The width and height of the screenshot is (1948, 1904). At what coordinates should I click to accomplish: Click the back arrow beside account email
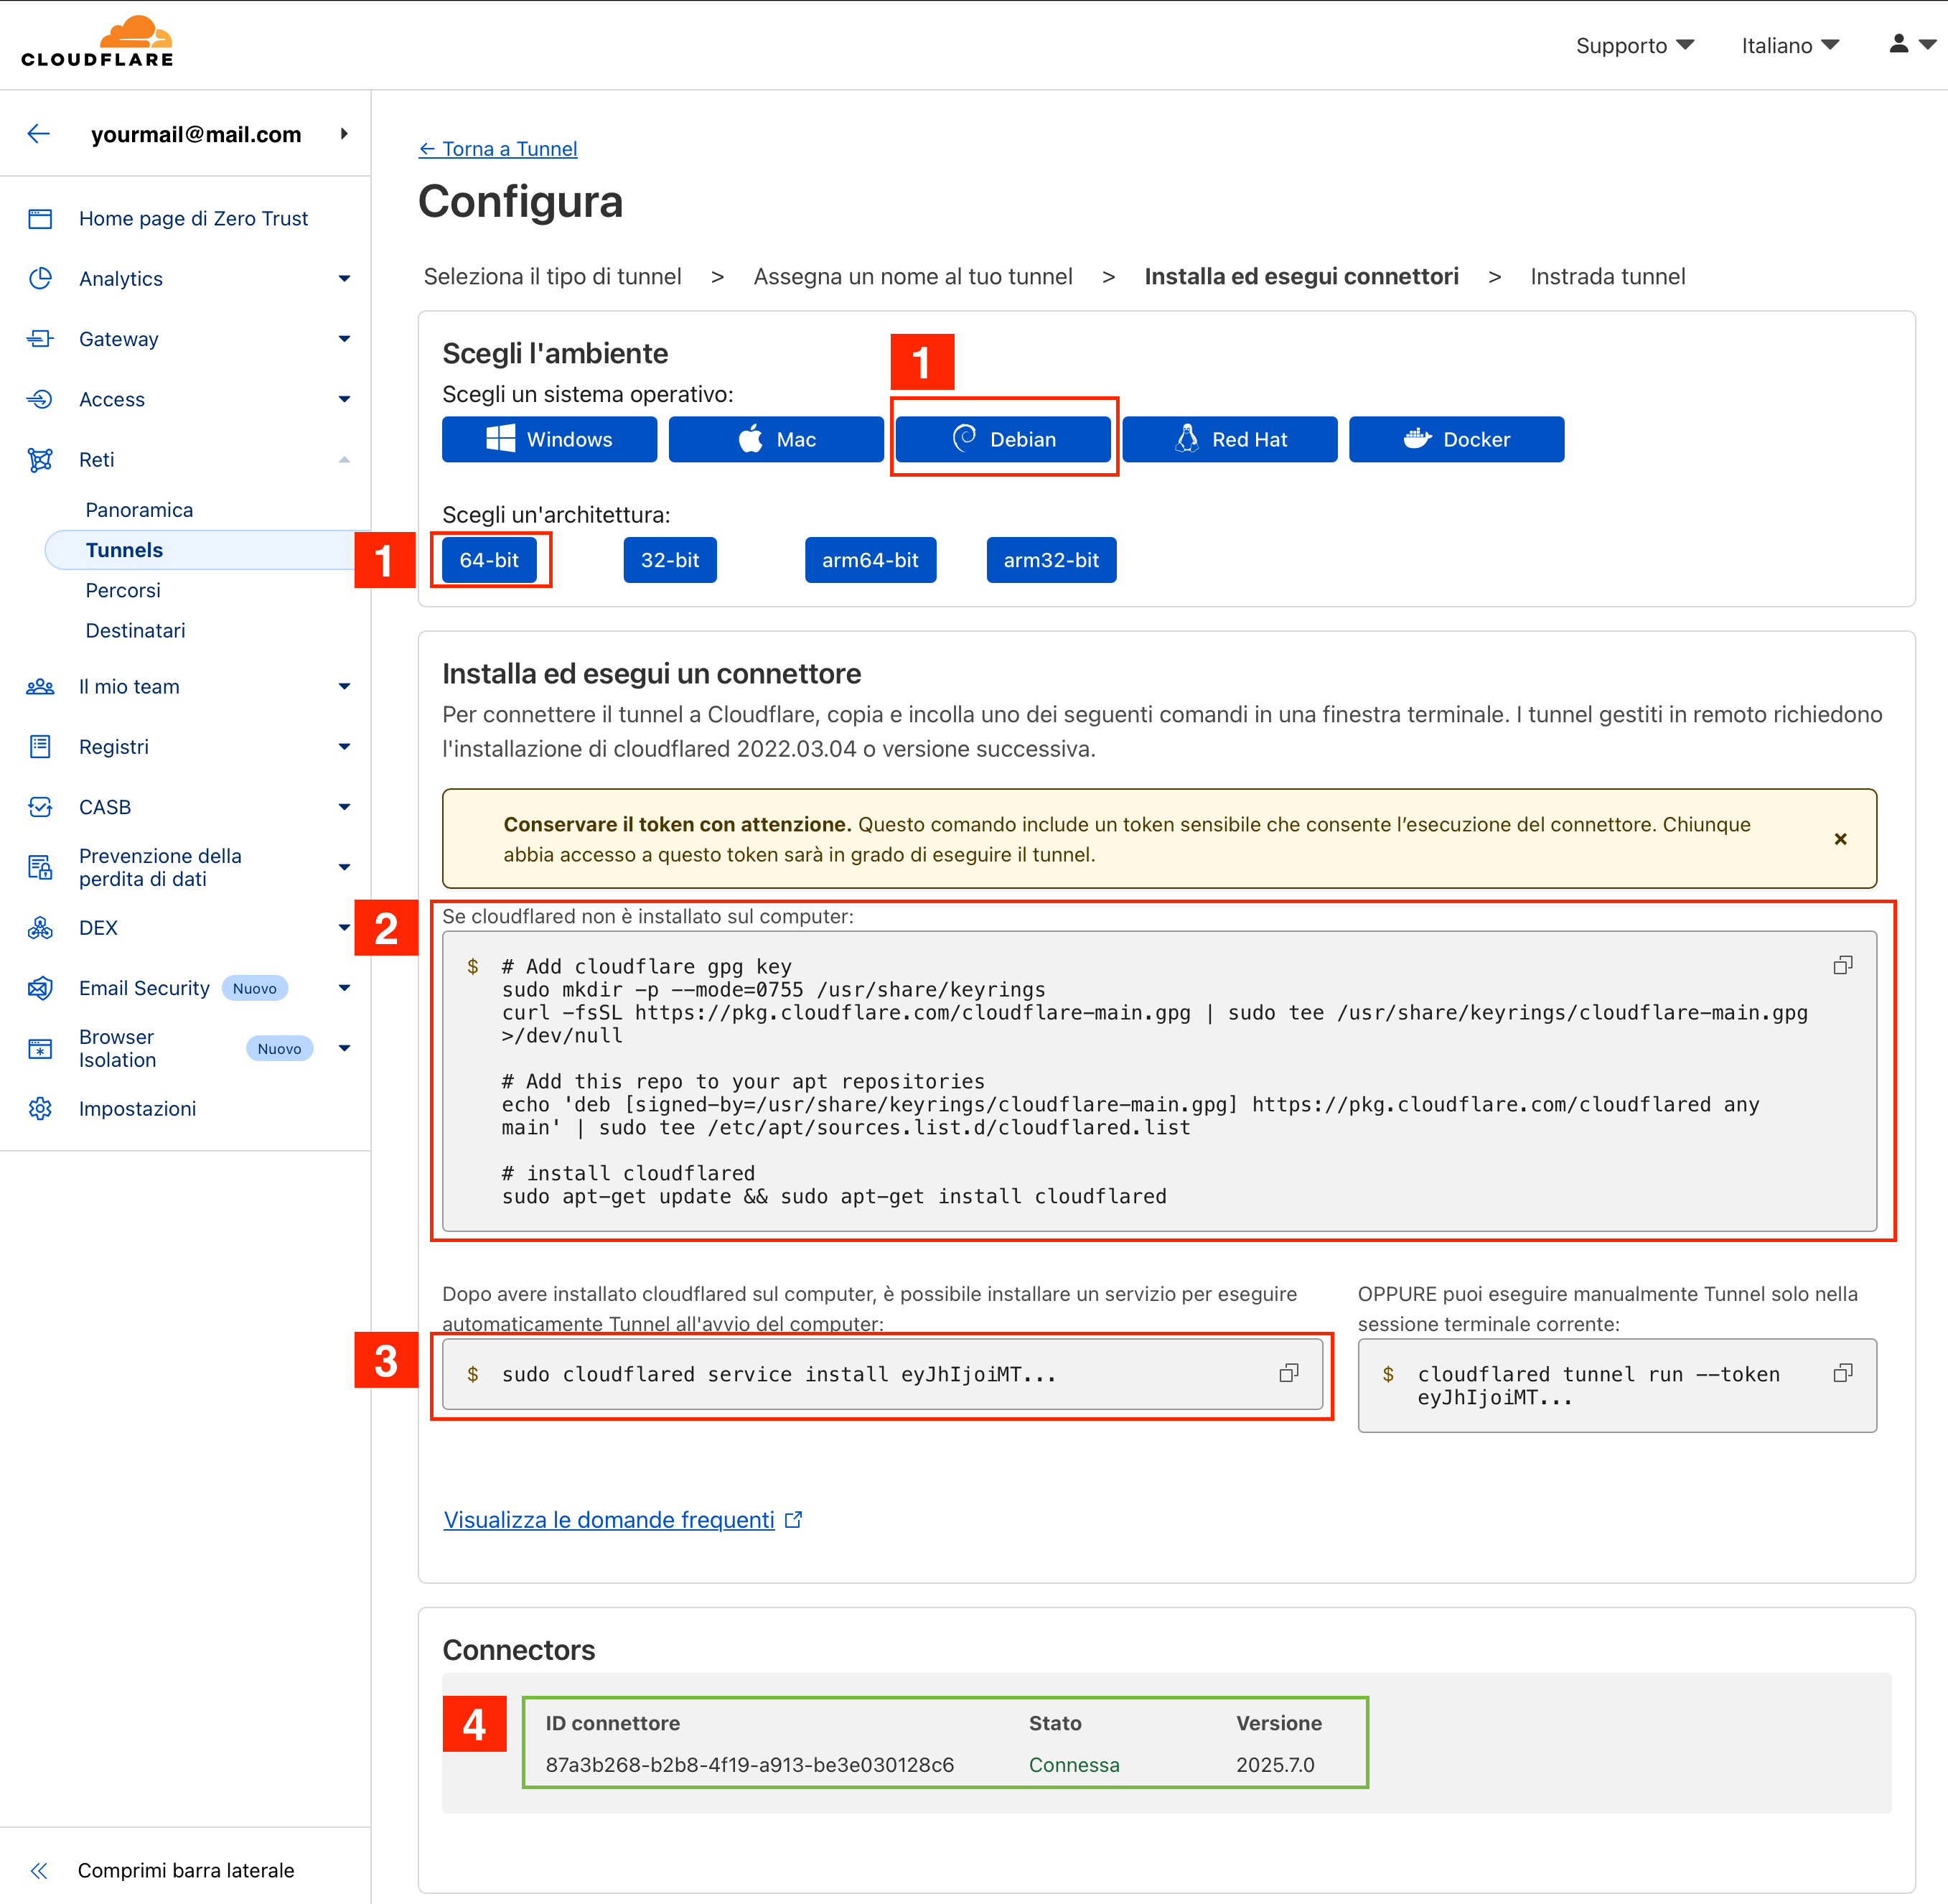[x=39, y=134]
